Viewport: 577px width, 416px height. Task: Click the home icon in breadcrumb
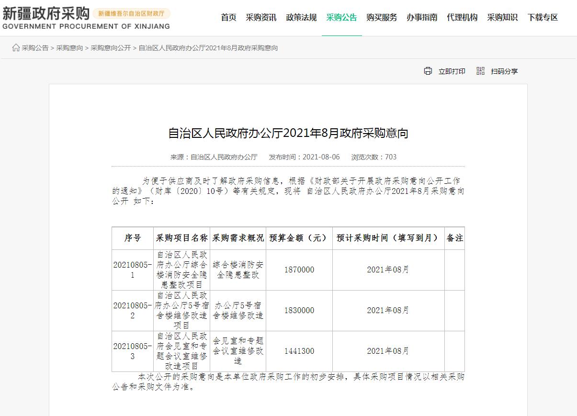click(x=16, y=48)
